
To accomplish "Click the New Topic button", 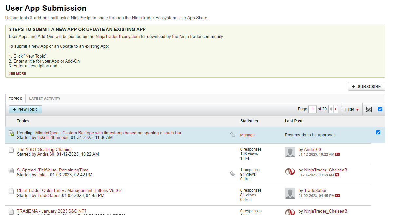I will (x=25, y=109).
